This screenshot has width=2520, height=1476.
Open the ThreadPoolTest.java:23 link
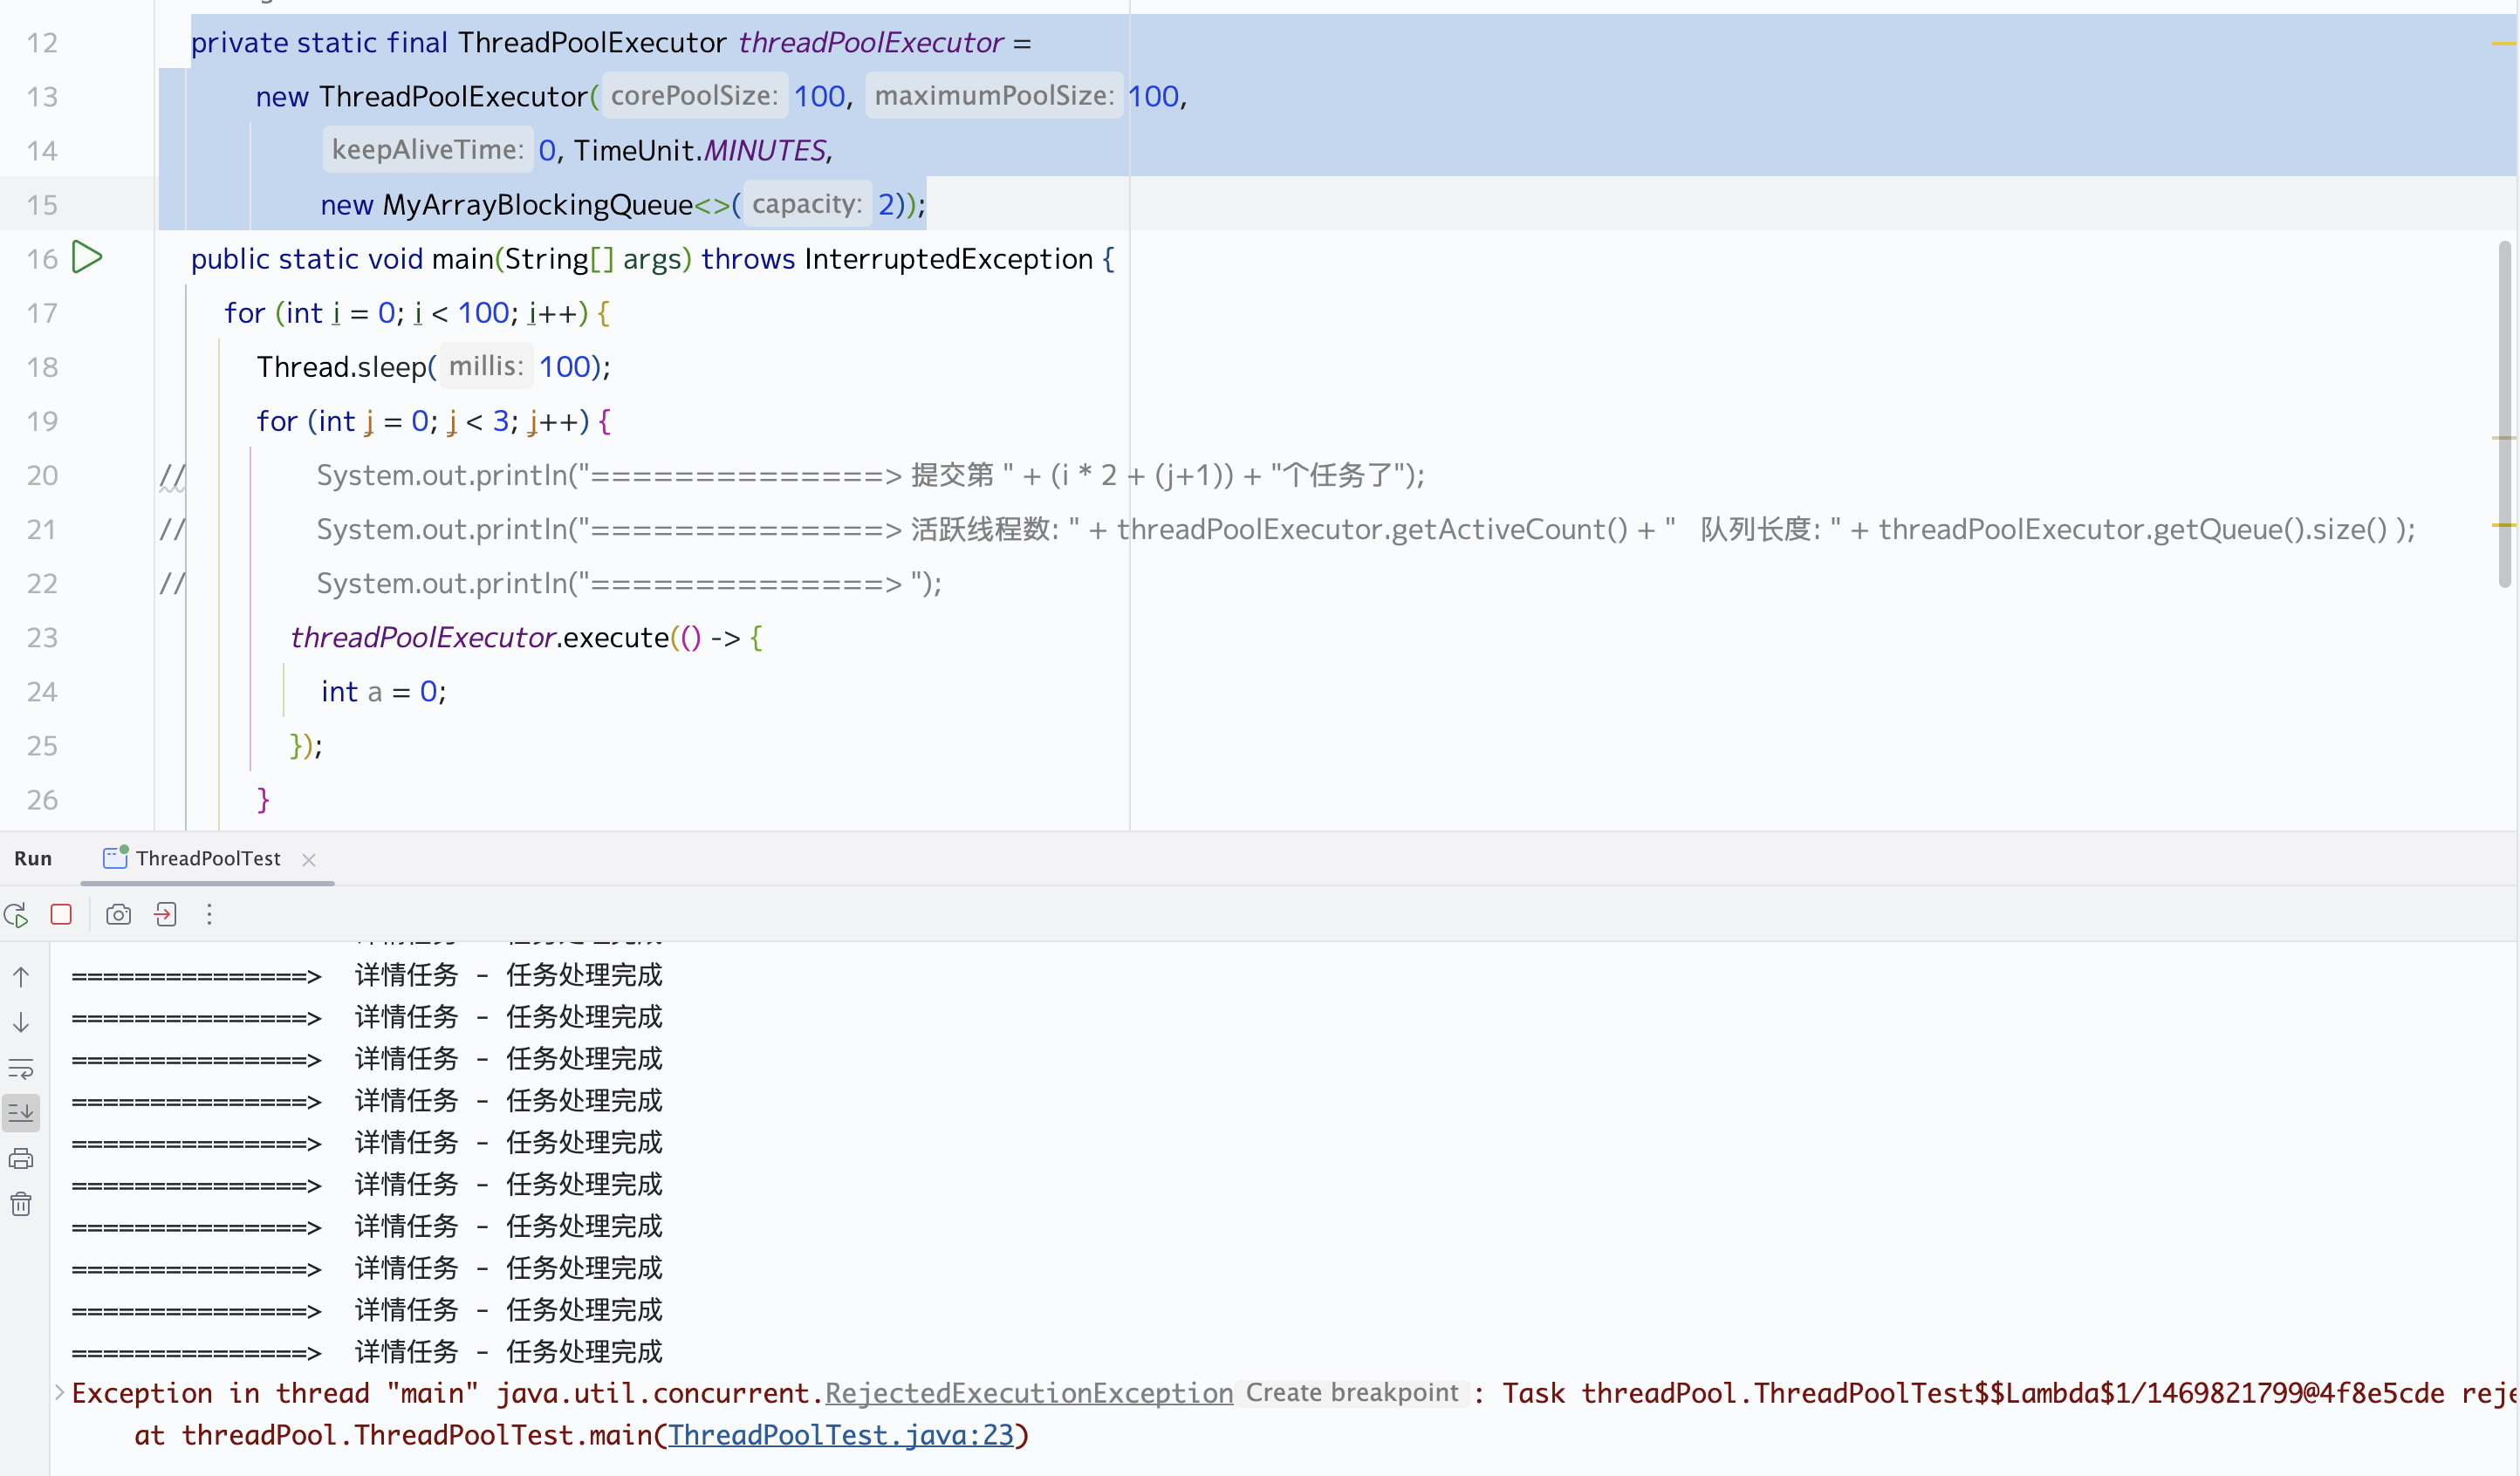point(840,1435)
